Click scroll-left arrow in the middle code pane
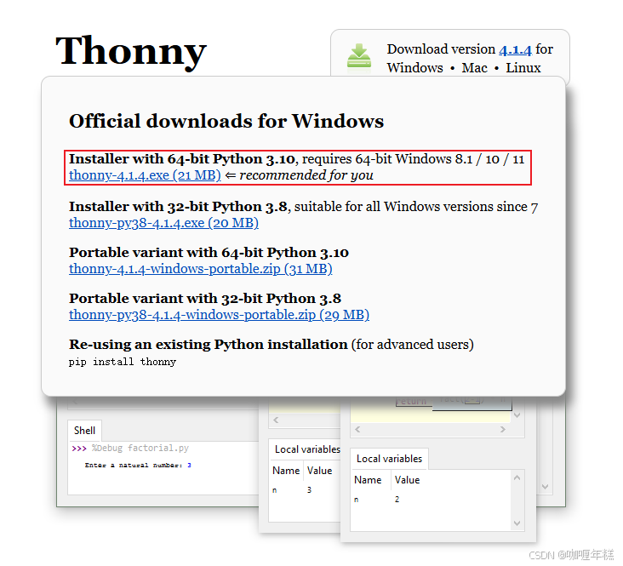 (276, 420)
